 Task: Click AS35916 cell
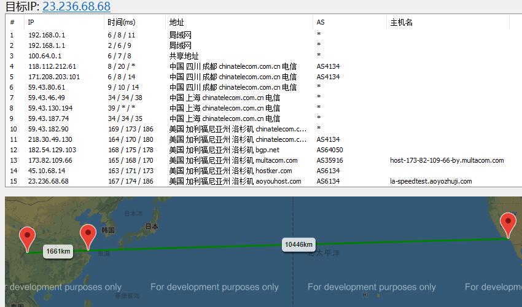[330, 160]
